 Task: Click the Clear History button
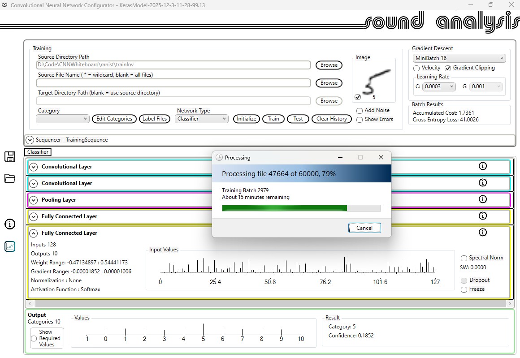coord(331,119)
